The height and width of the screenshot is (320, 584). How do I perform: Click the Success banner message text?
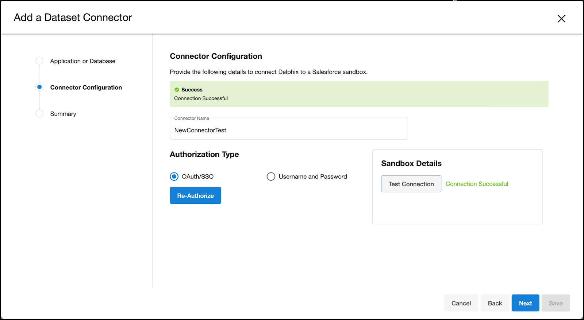[x=201, y=98]
